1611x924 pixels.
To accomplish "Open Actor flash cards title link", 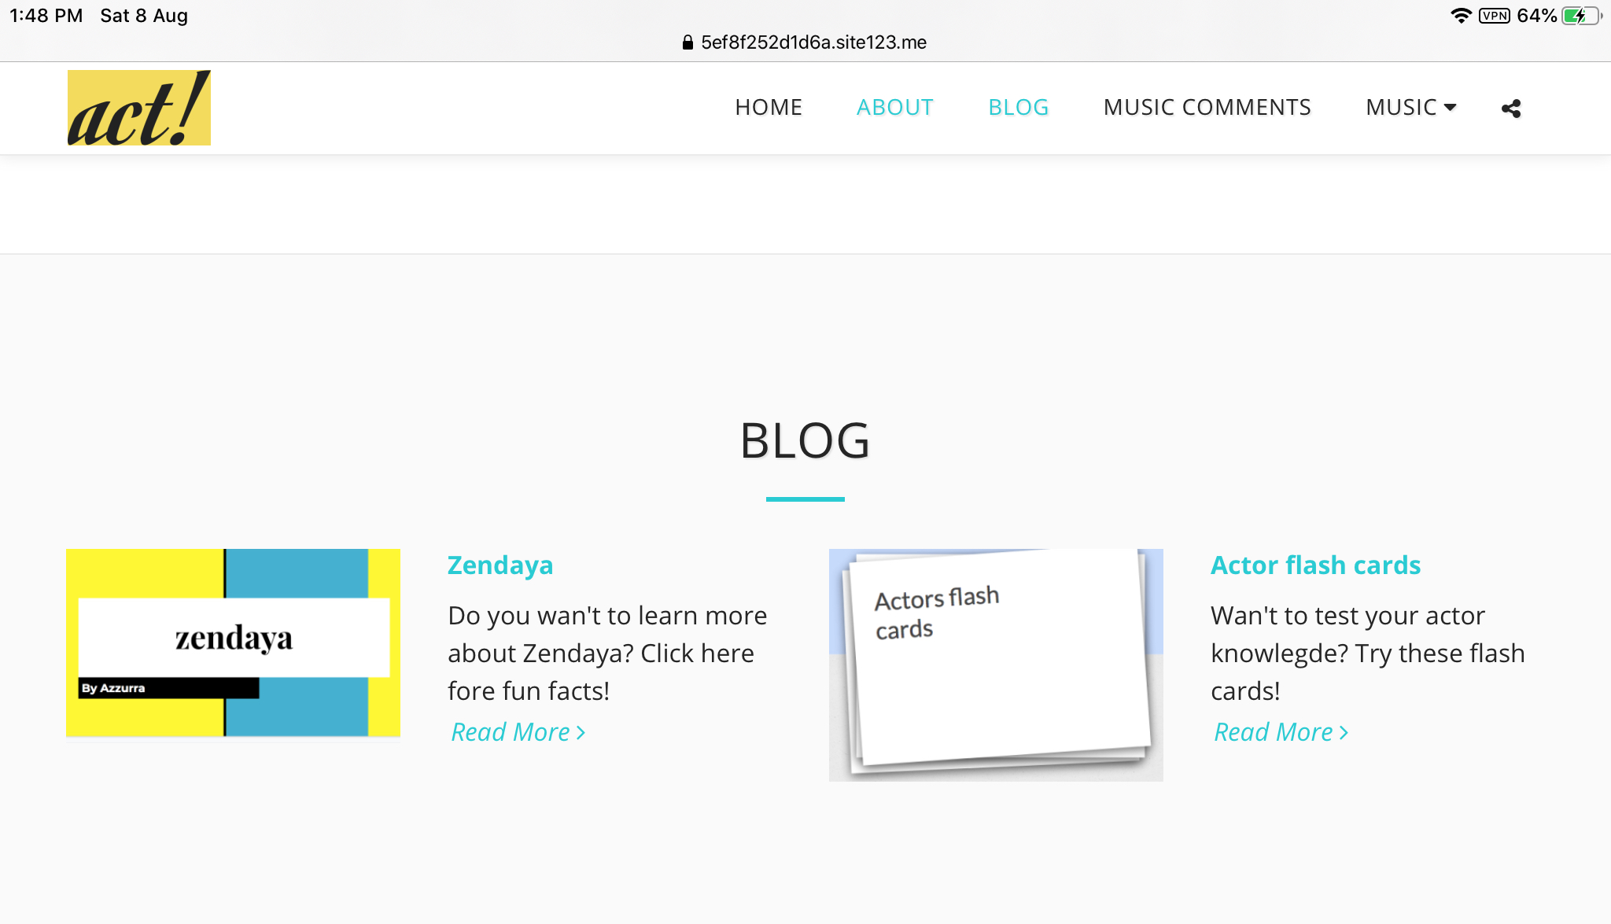I will point(1315,565).
